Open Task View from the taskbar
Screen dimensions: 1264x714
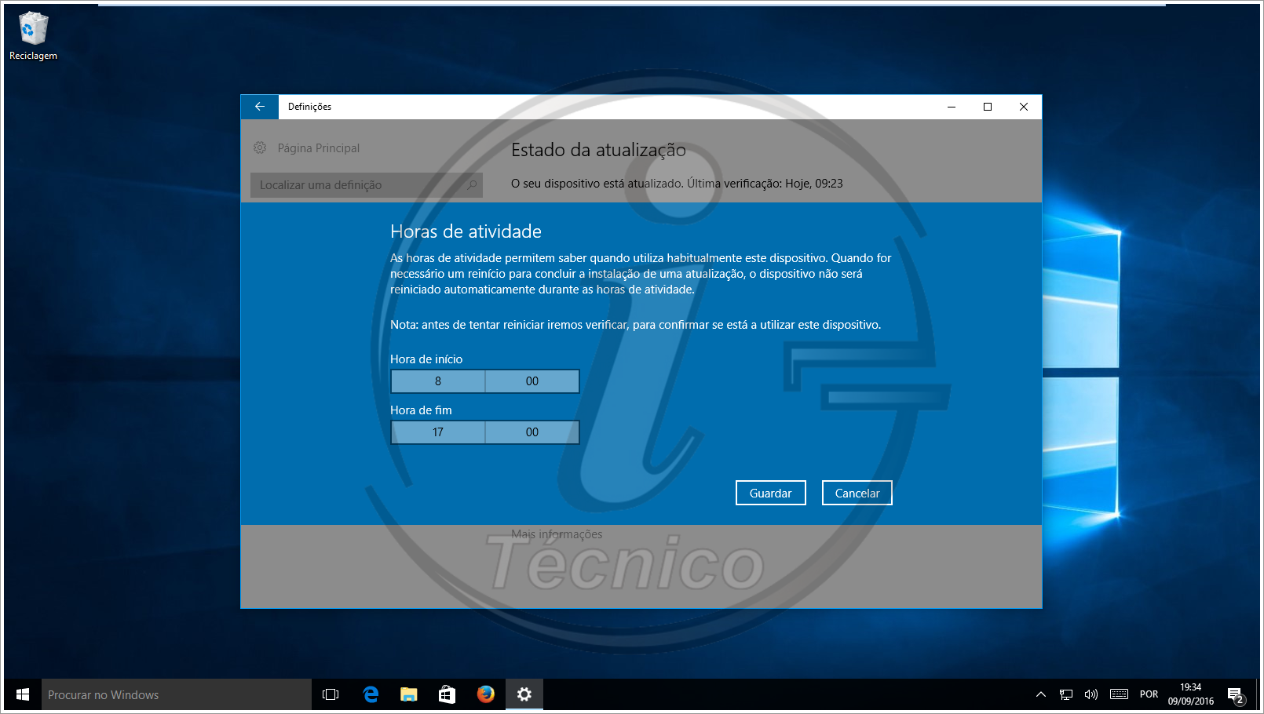(331, 694)
